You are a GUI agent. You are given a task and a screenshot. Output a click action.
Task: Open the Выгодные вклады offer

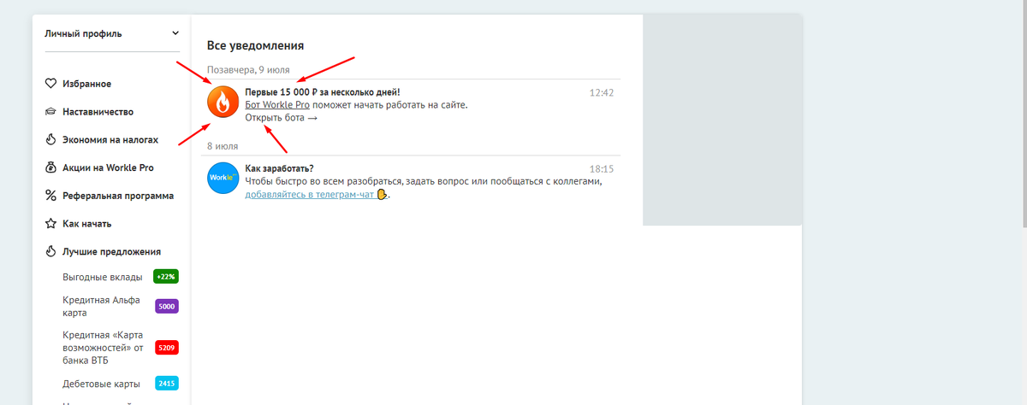click(x=103, y=278)
